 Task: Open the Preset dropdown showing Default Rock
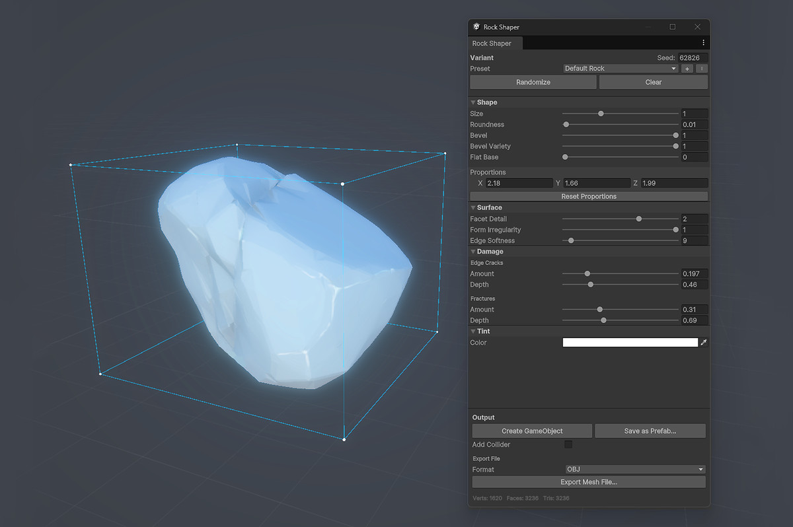(621, 69)
